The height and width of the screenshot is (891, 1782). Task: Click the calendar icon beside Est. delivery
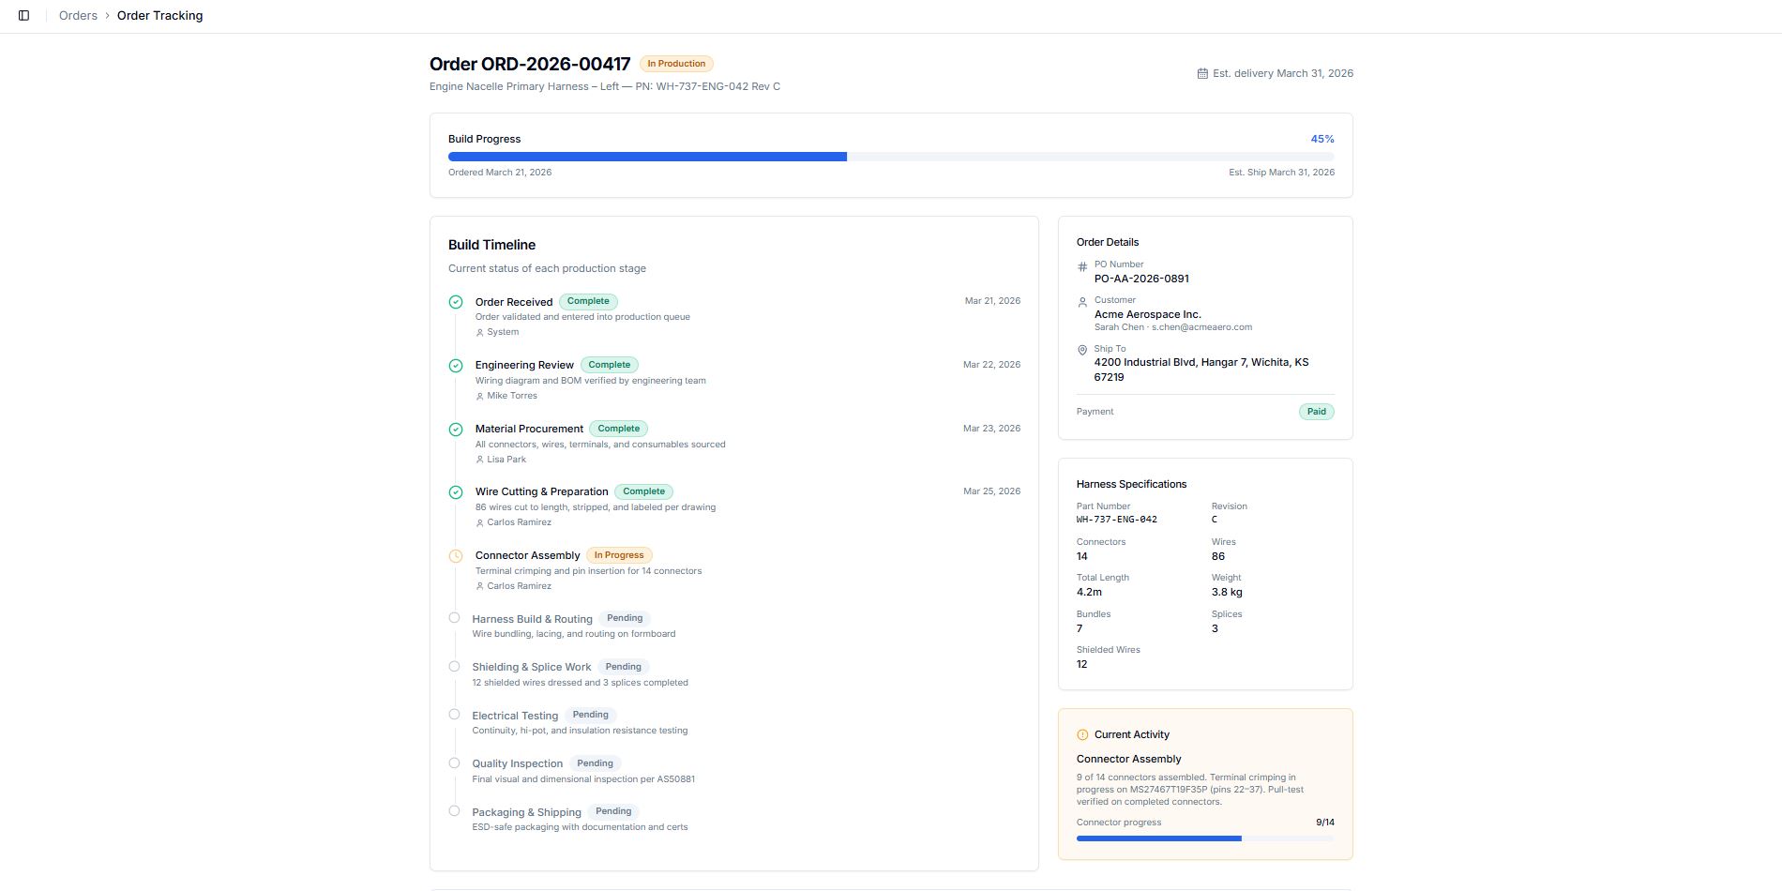point(1202,73)
